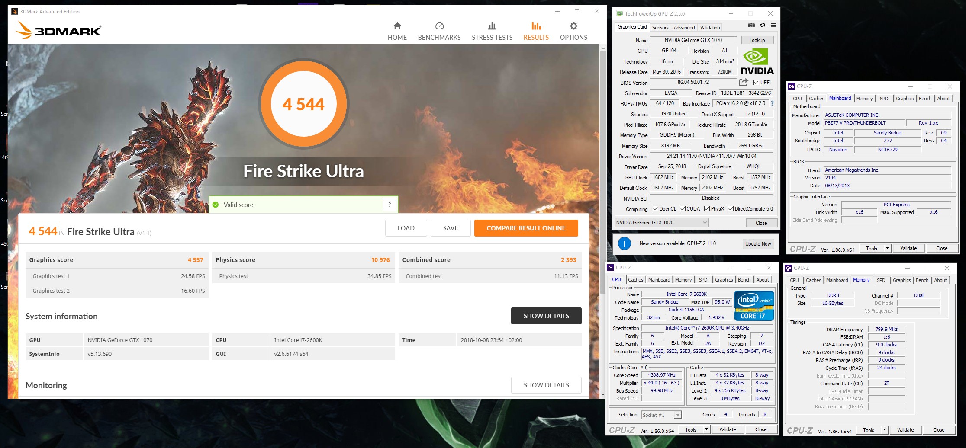
Task: Click the Physics score 10 976 value
Action: 380,260
